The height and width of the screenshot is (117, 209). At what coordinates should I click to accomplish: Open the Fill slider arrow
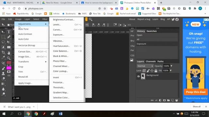click(x=170, y=71)
